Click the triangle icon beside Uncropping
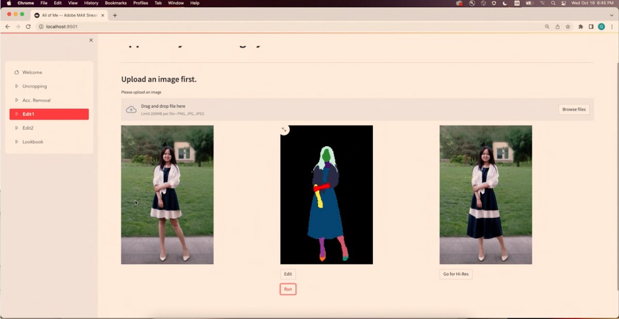 (17, 86)
